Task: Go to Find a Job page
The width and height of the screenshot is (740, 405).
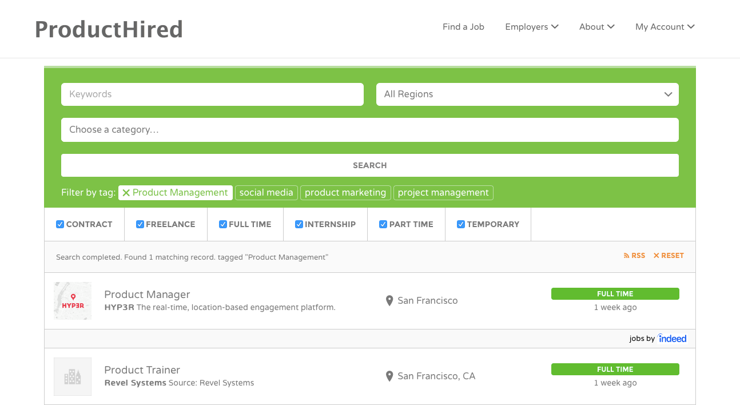Action: [463, 27]
